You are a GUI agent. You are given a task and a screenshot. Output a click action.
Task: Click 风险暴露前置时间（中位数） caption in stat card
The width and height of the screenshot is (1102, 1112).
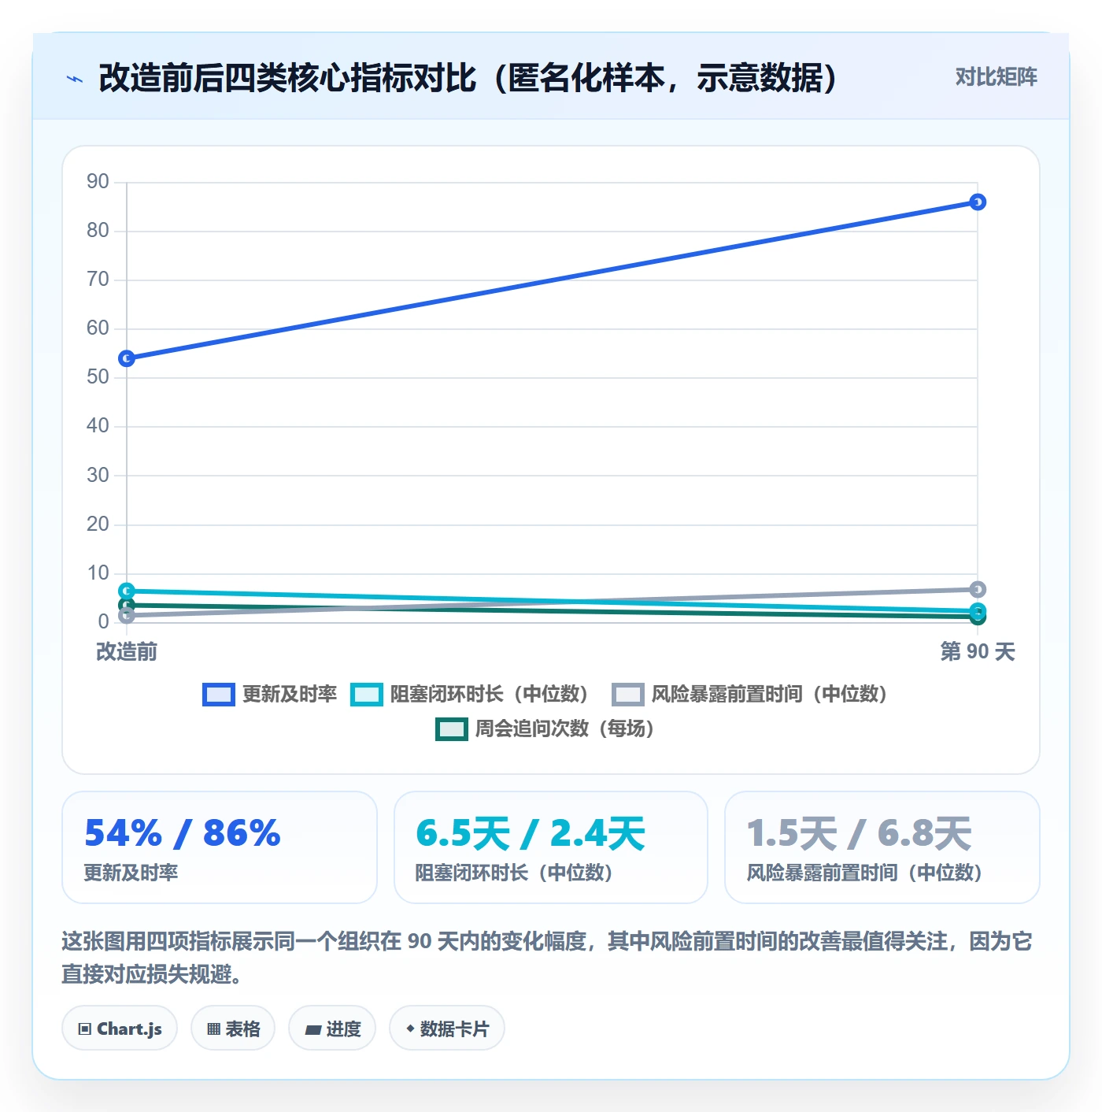865,873
